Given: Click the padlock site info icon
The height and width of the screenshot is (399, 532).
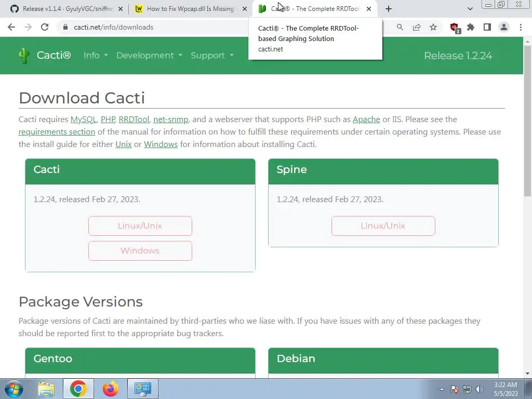Looking at the screenshot, I should click(x=65, y=27).
